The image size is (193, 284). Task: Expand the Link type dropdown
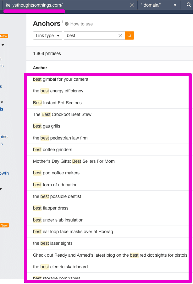[47, 35]
